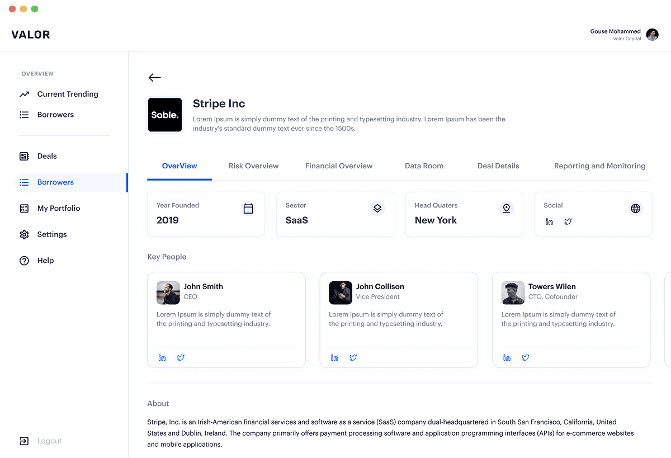The height and width of the screenshot is (458, 671).
Task: Click the Sable company logo
Action: pos(165,115)
